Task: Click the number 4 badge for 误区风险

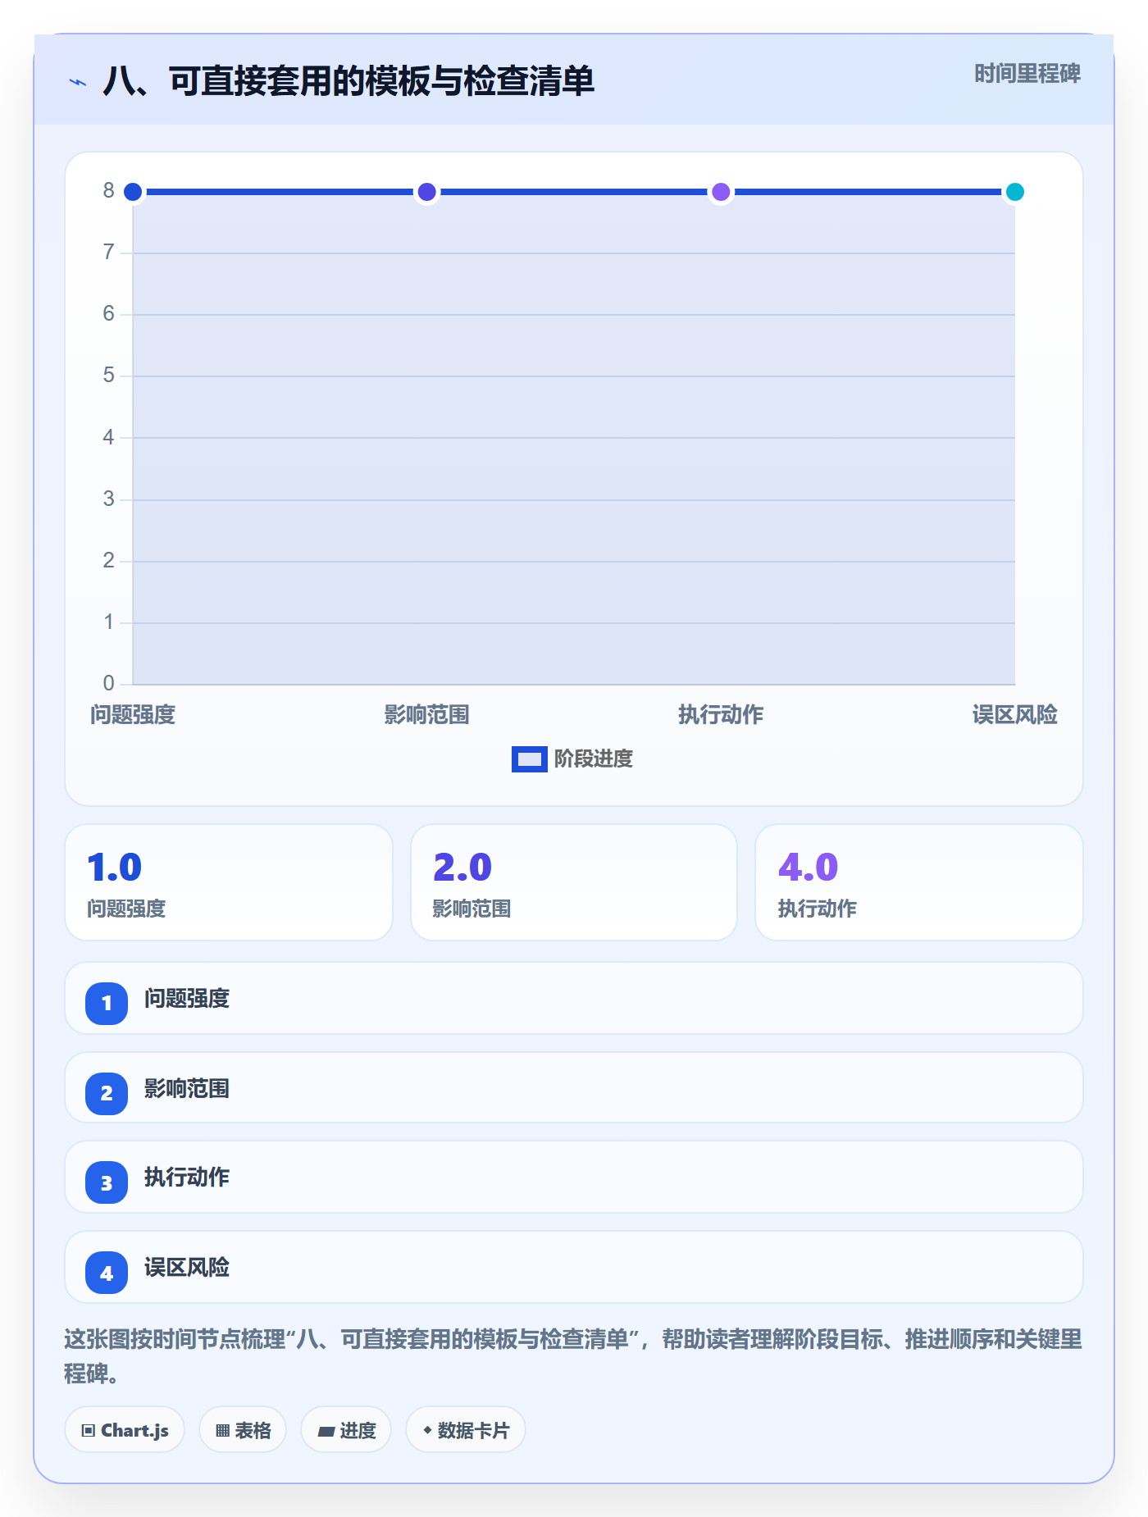Action: 107,1273
